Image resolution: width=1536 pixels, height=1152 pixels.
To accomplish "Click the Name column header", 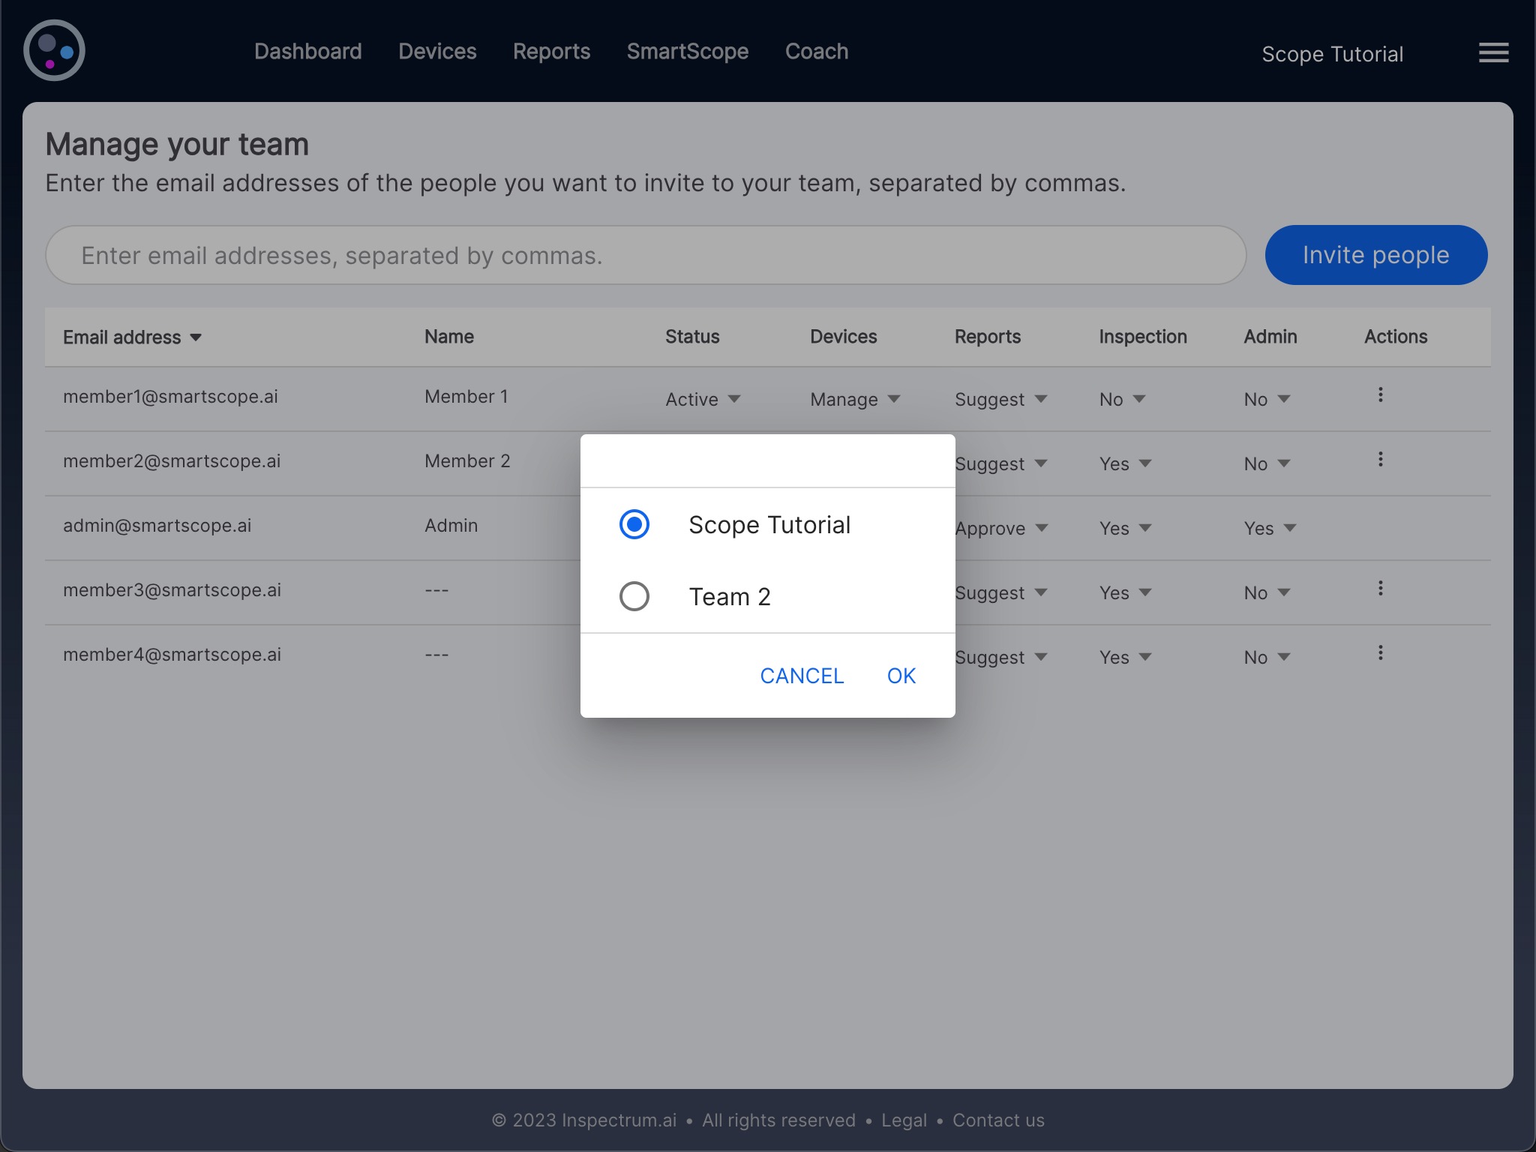I will (449, 337).
